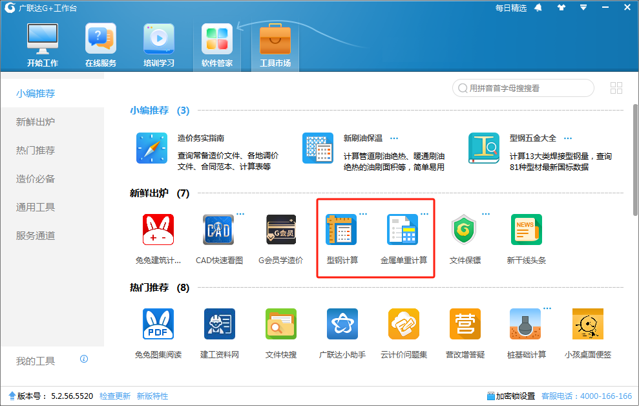Expand more options dots for 型钢五金大全
The height and width of the screenshot is (406, 639).
click(568, 138)
